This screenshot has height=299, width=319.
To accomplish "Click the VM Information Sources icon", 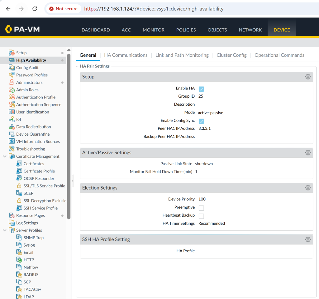I will (x=12, y=141).
